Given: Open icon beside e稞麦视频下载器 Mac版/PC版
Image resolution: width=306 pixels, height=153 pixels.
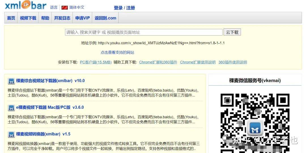Looking at the screenshot, I should (11, 108).
